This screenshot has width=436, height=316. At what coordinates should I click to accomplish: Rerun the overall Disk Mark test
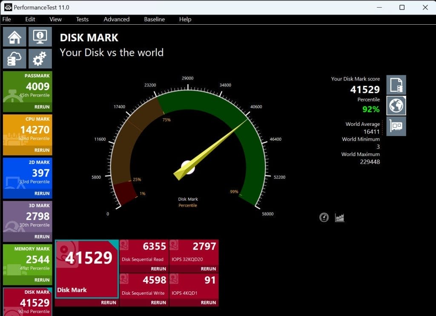click(x=109, y=303)
